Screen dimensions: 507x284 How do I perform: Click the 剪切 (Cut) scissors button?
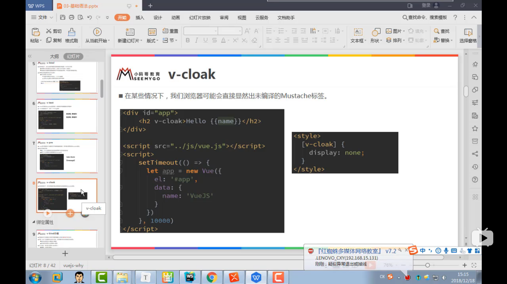point(54,31)
